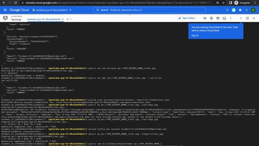The width and height of the screenshot is (259, 146).
Task: Open terminal settings gear icon
Action: click(211, 18)
